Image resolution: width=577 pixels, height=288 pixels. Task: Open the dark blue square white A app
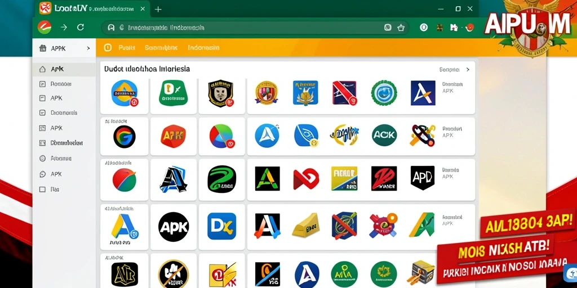(x=423, y=93)
